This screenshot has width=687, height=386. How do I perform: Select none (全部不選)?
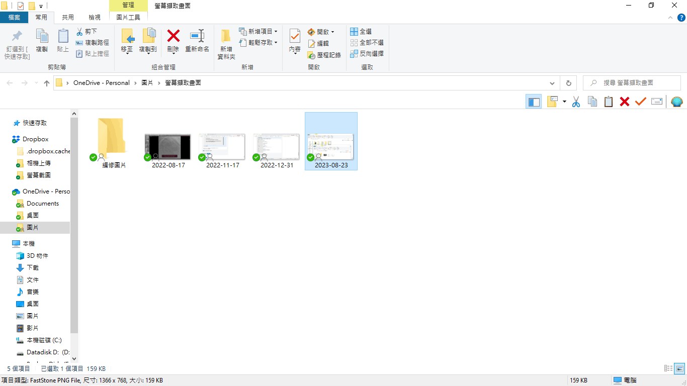coord(367,43)
